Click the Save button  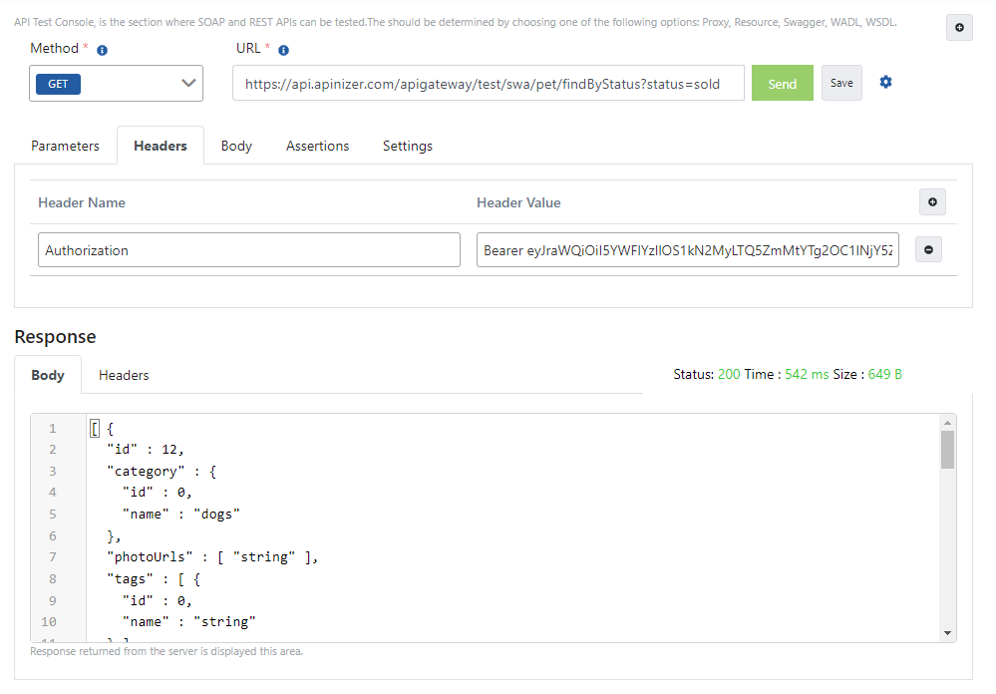click(841, 84)
